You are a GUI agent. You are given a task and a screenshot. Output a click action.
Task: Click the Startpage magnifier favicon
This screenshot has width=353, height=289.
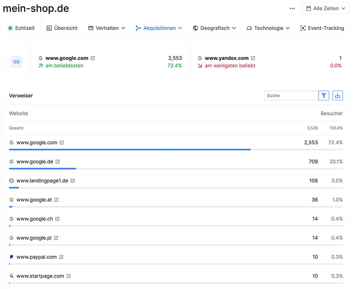pos(11,276)
